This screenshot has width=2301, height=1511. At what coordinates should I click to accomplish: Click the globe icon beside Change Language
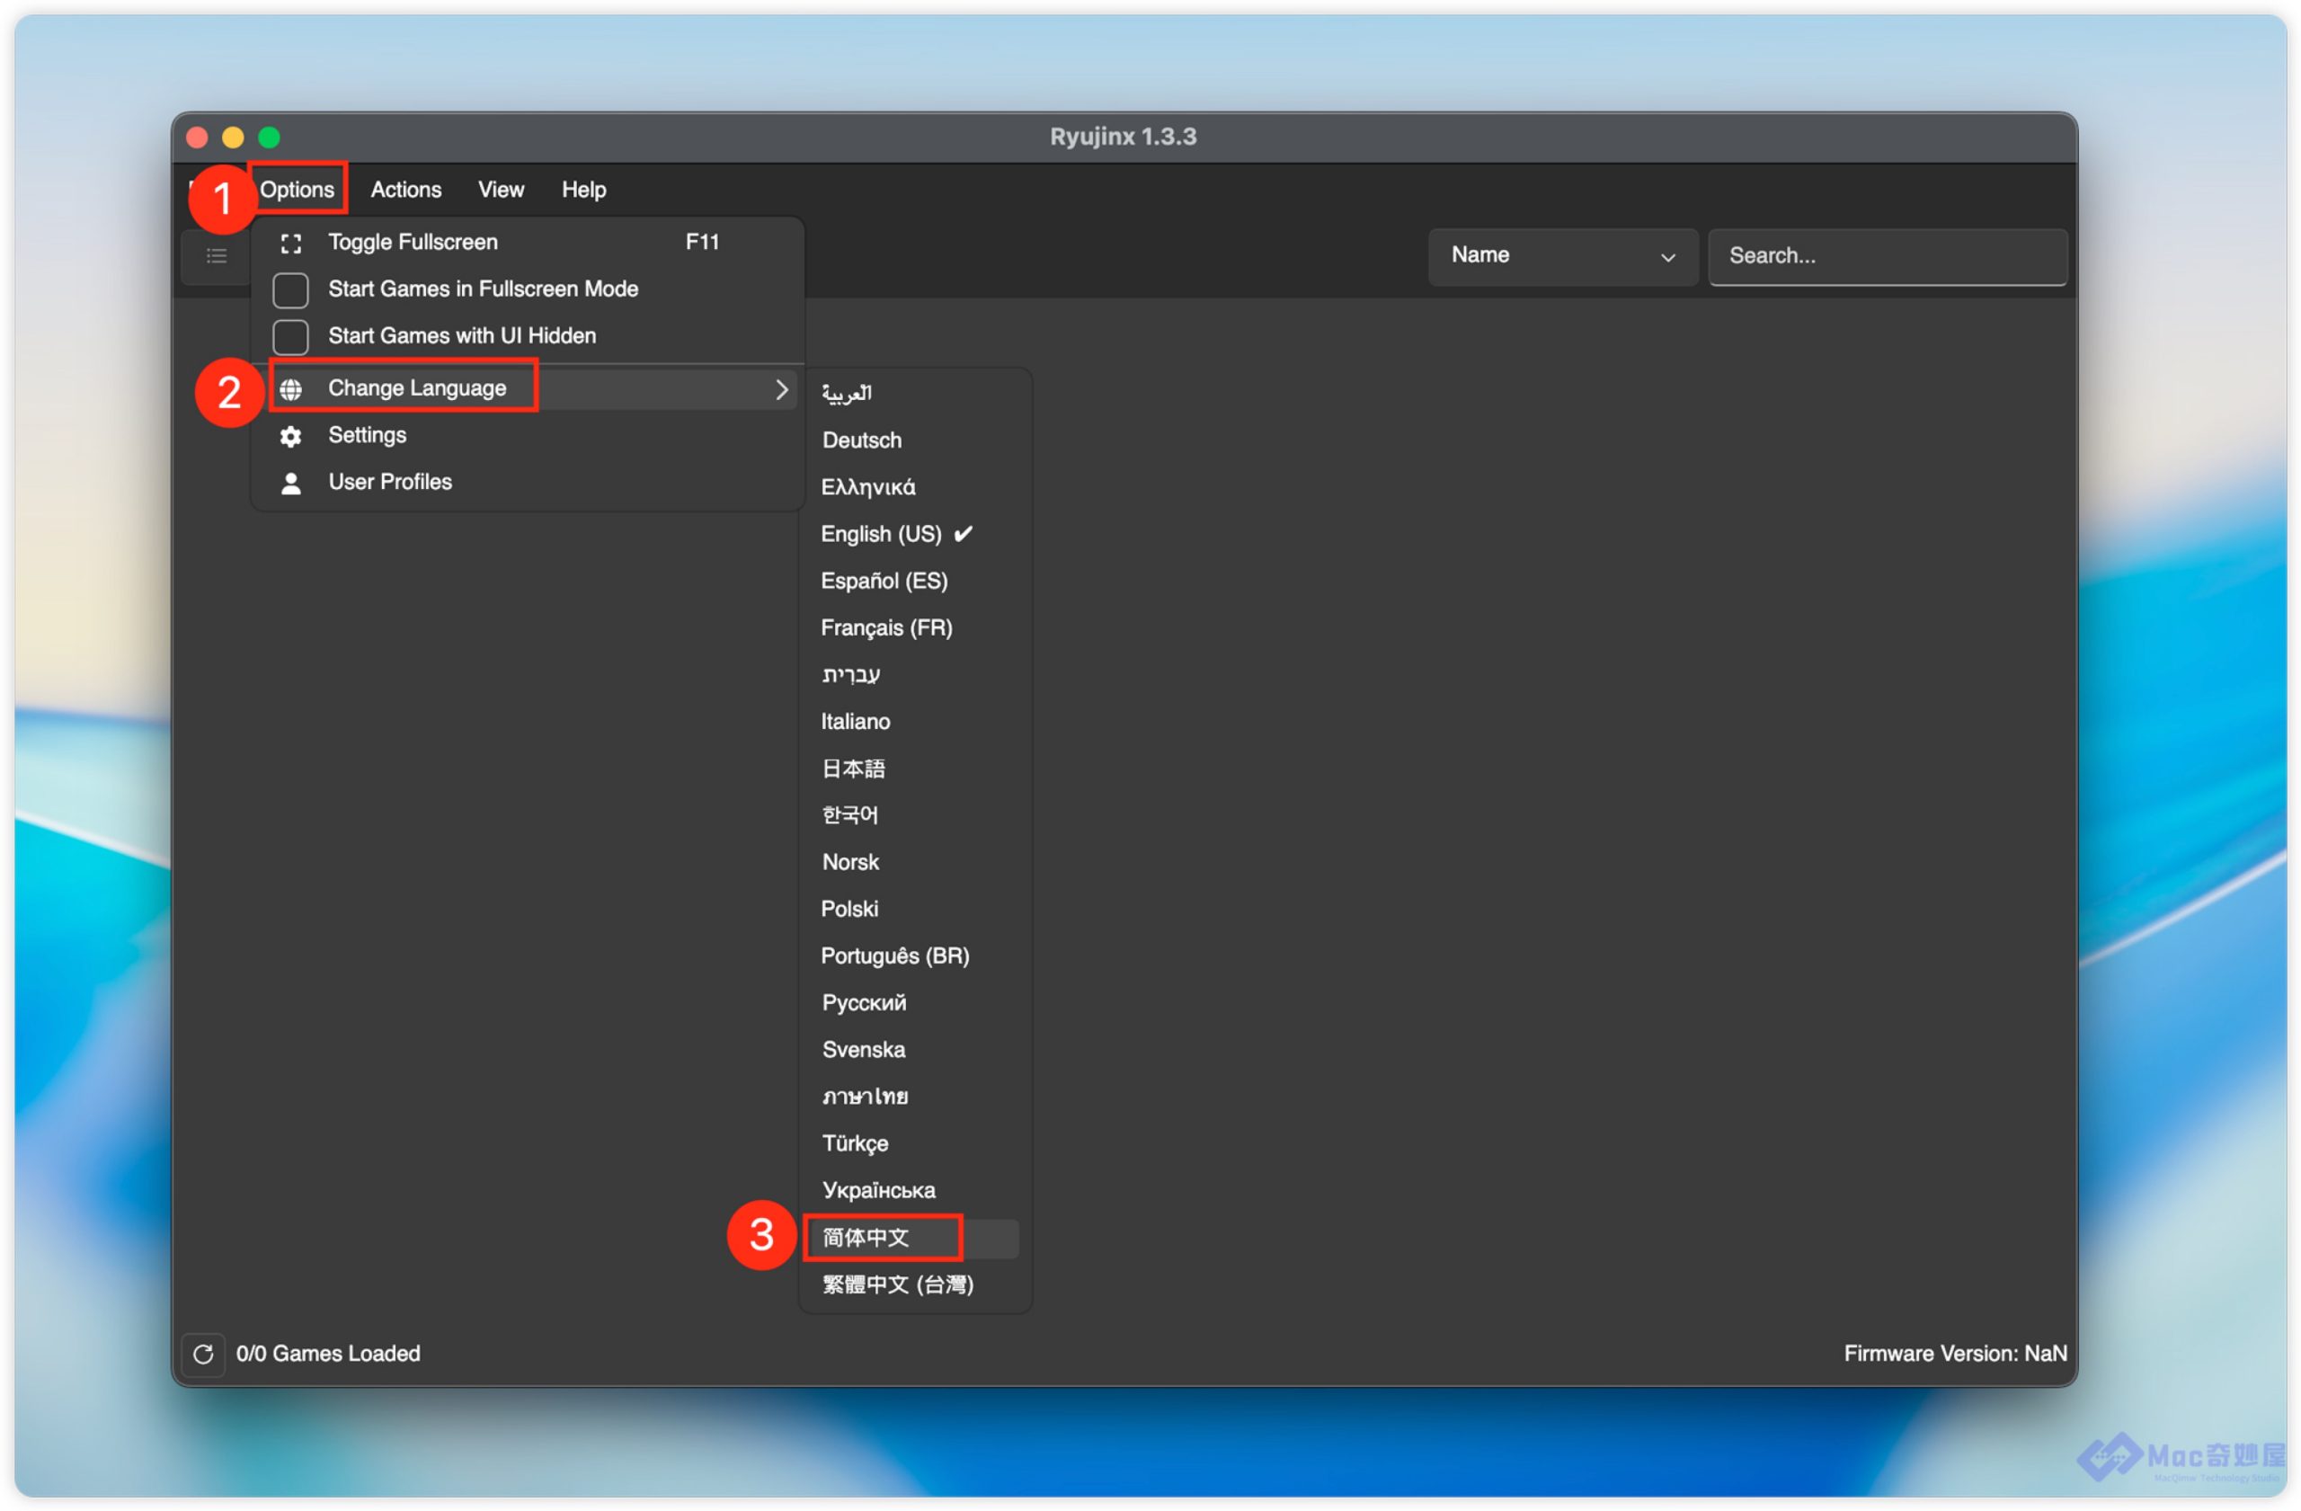point(291,389)
